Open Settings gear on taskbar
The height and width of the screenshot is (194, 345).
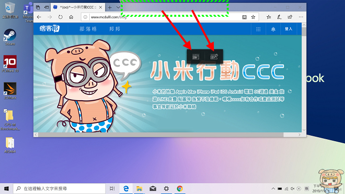tap(167, 189)
